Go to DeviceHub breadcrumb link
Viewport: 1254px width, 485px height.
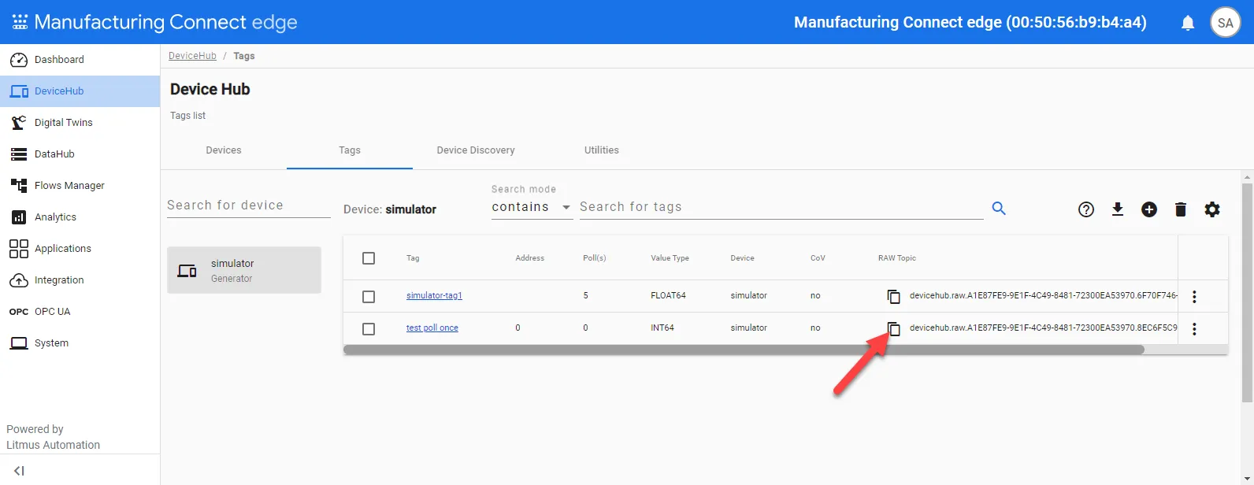coord(192,56)
